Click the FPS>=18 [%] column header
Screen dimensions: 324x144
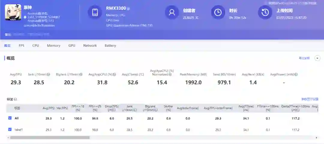(x=78, y=108)
